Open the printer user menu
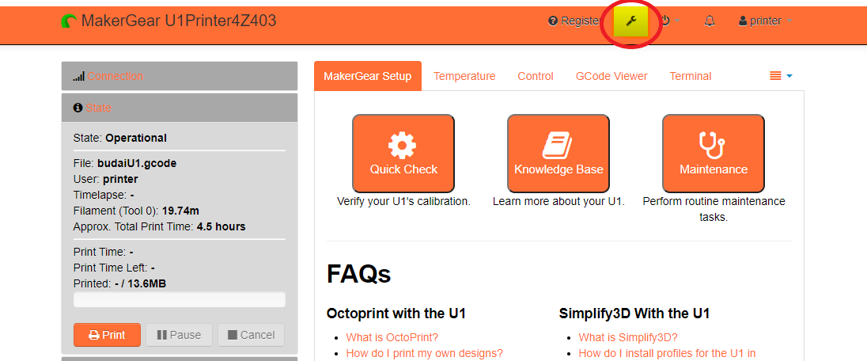This screenshot has height=361, width=867. 765,21
